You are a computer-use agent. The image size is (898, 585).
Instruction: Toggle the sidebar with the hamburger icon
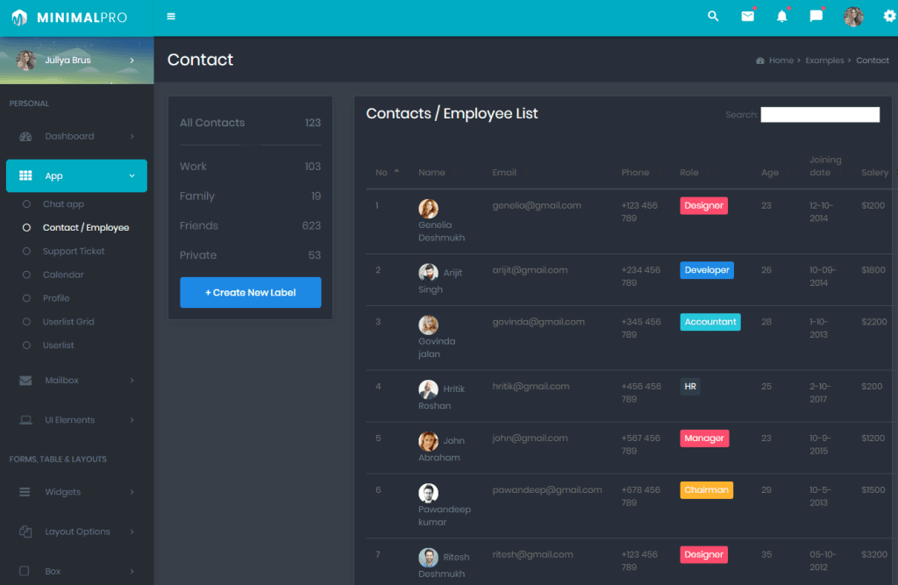(170, 16)
